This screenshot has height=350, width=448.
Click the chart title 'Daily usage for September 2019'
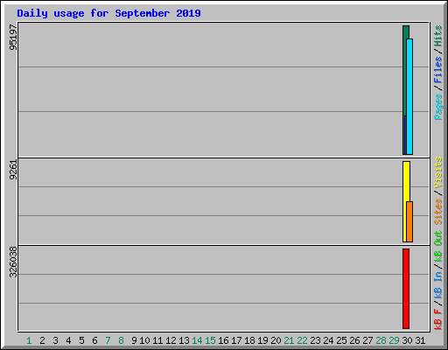108,14
